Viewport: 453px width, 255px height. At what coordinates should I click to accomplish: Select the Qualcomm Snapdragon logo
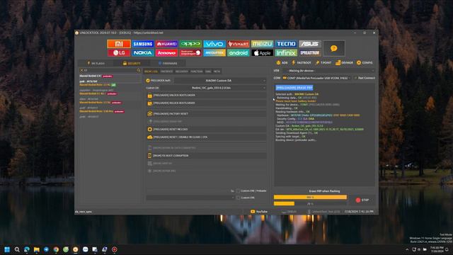[190, 52]
